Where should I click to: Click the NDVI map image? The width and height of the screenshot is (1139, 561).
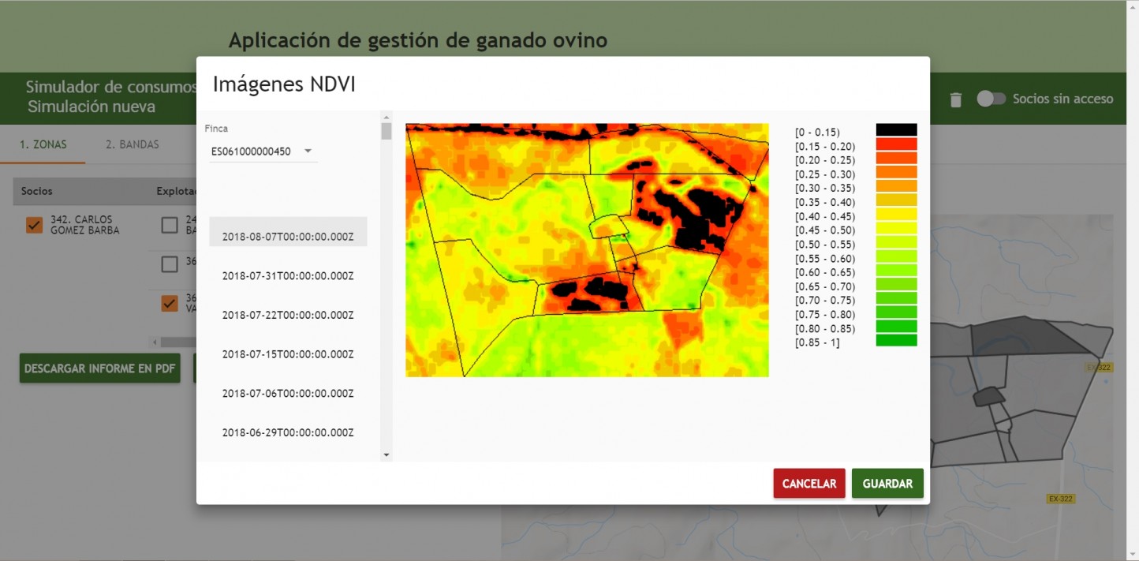[x=587, y=250]
